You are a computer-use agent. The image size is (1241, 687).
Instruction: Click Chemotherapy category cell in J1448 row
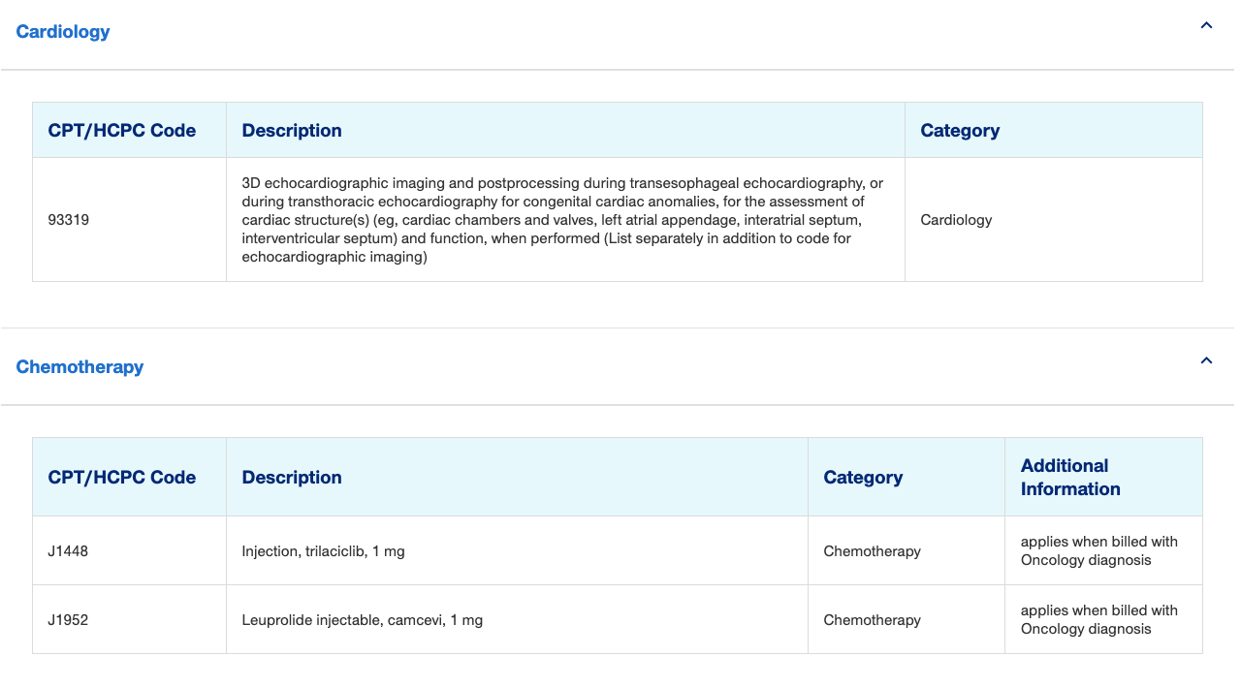coord(872,551)
